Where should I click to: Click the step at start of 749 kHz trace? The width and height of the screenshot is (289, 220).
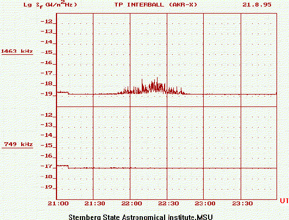tap(68, 167)
